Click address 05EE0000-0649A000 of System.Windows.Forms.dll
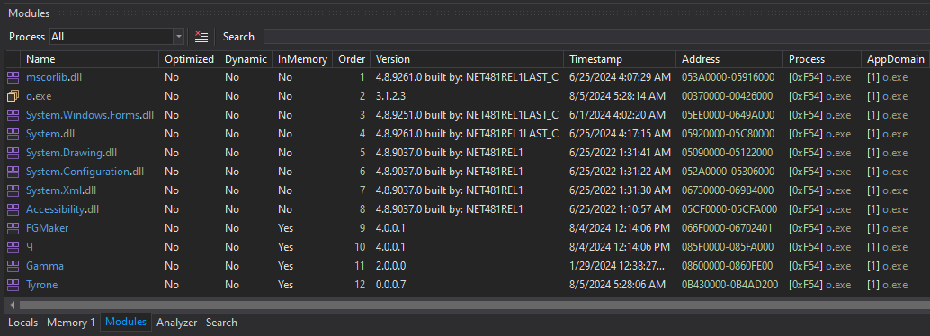The image size is (930, 336). coord(728,115)
